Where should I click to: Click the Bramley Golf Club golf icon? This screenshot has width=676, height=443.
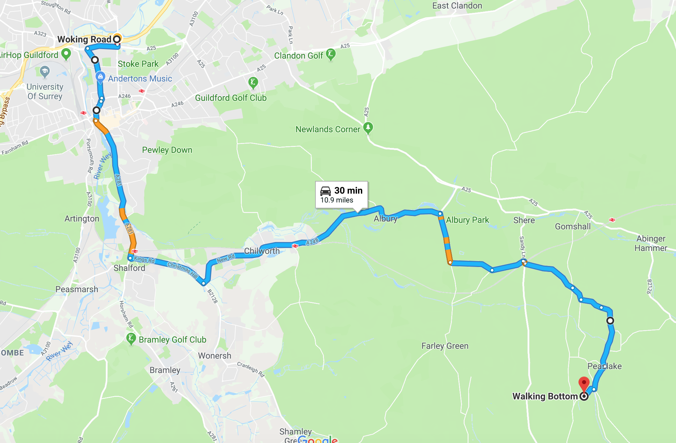131,339
